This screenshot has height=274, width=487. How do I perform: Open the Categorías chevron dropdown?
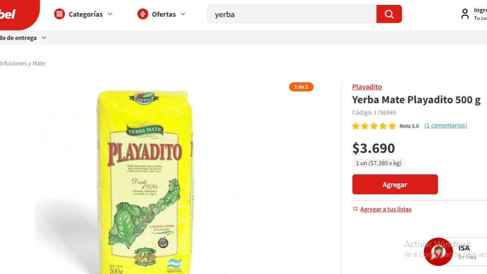(110, 13)
